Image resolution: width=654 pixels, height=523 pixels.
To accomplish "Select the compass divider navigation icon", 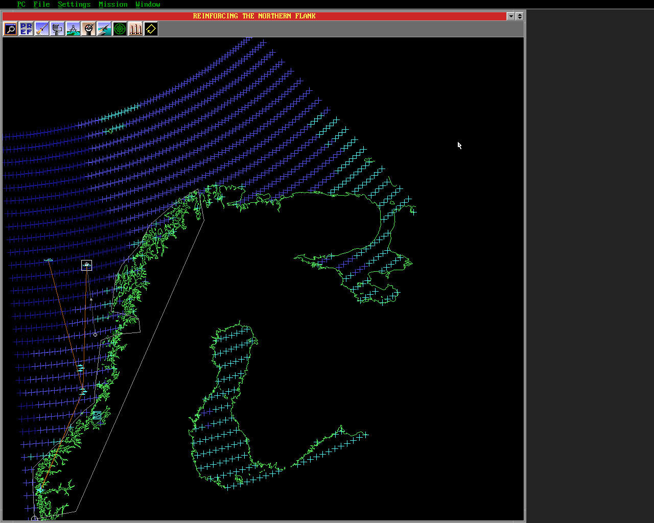I will pyautogui.click(x=73, y=29).
